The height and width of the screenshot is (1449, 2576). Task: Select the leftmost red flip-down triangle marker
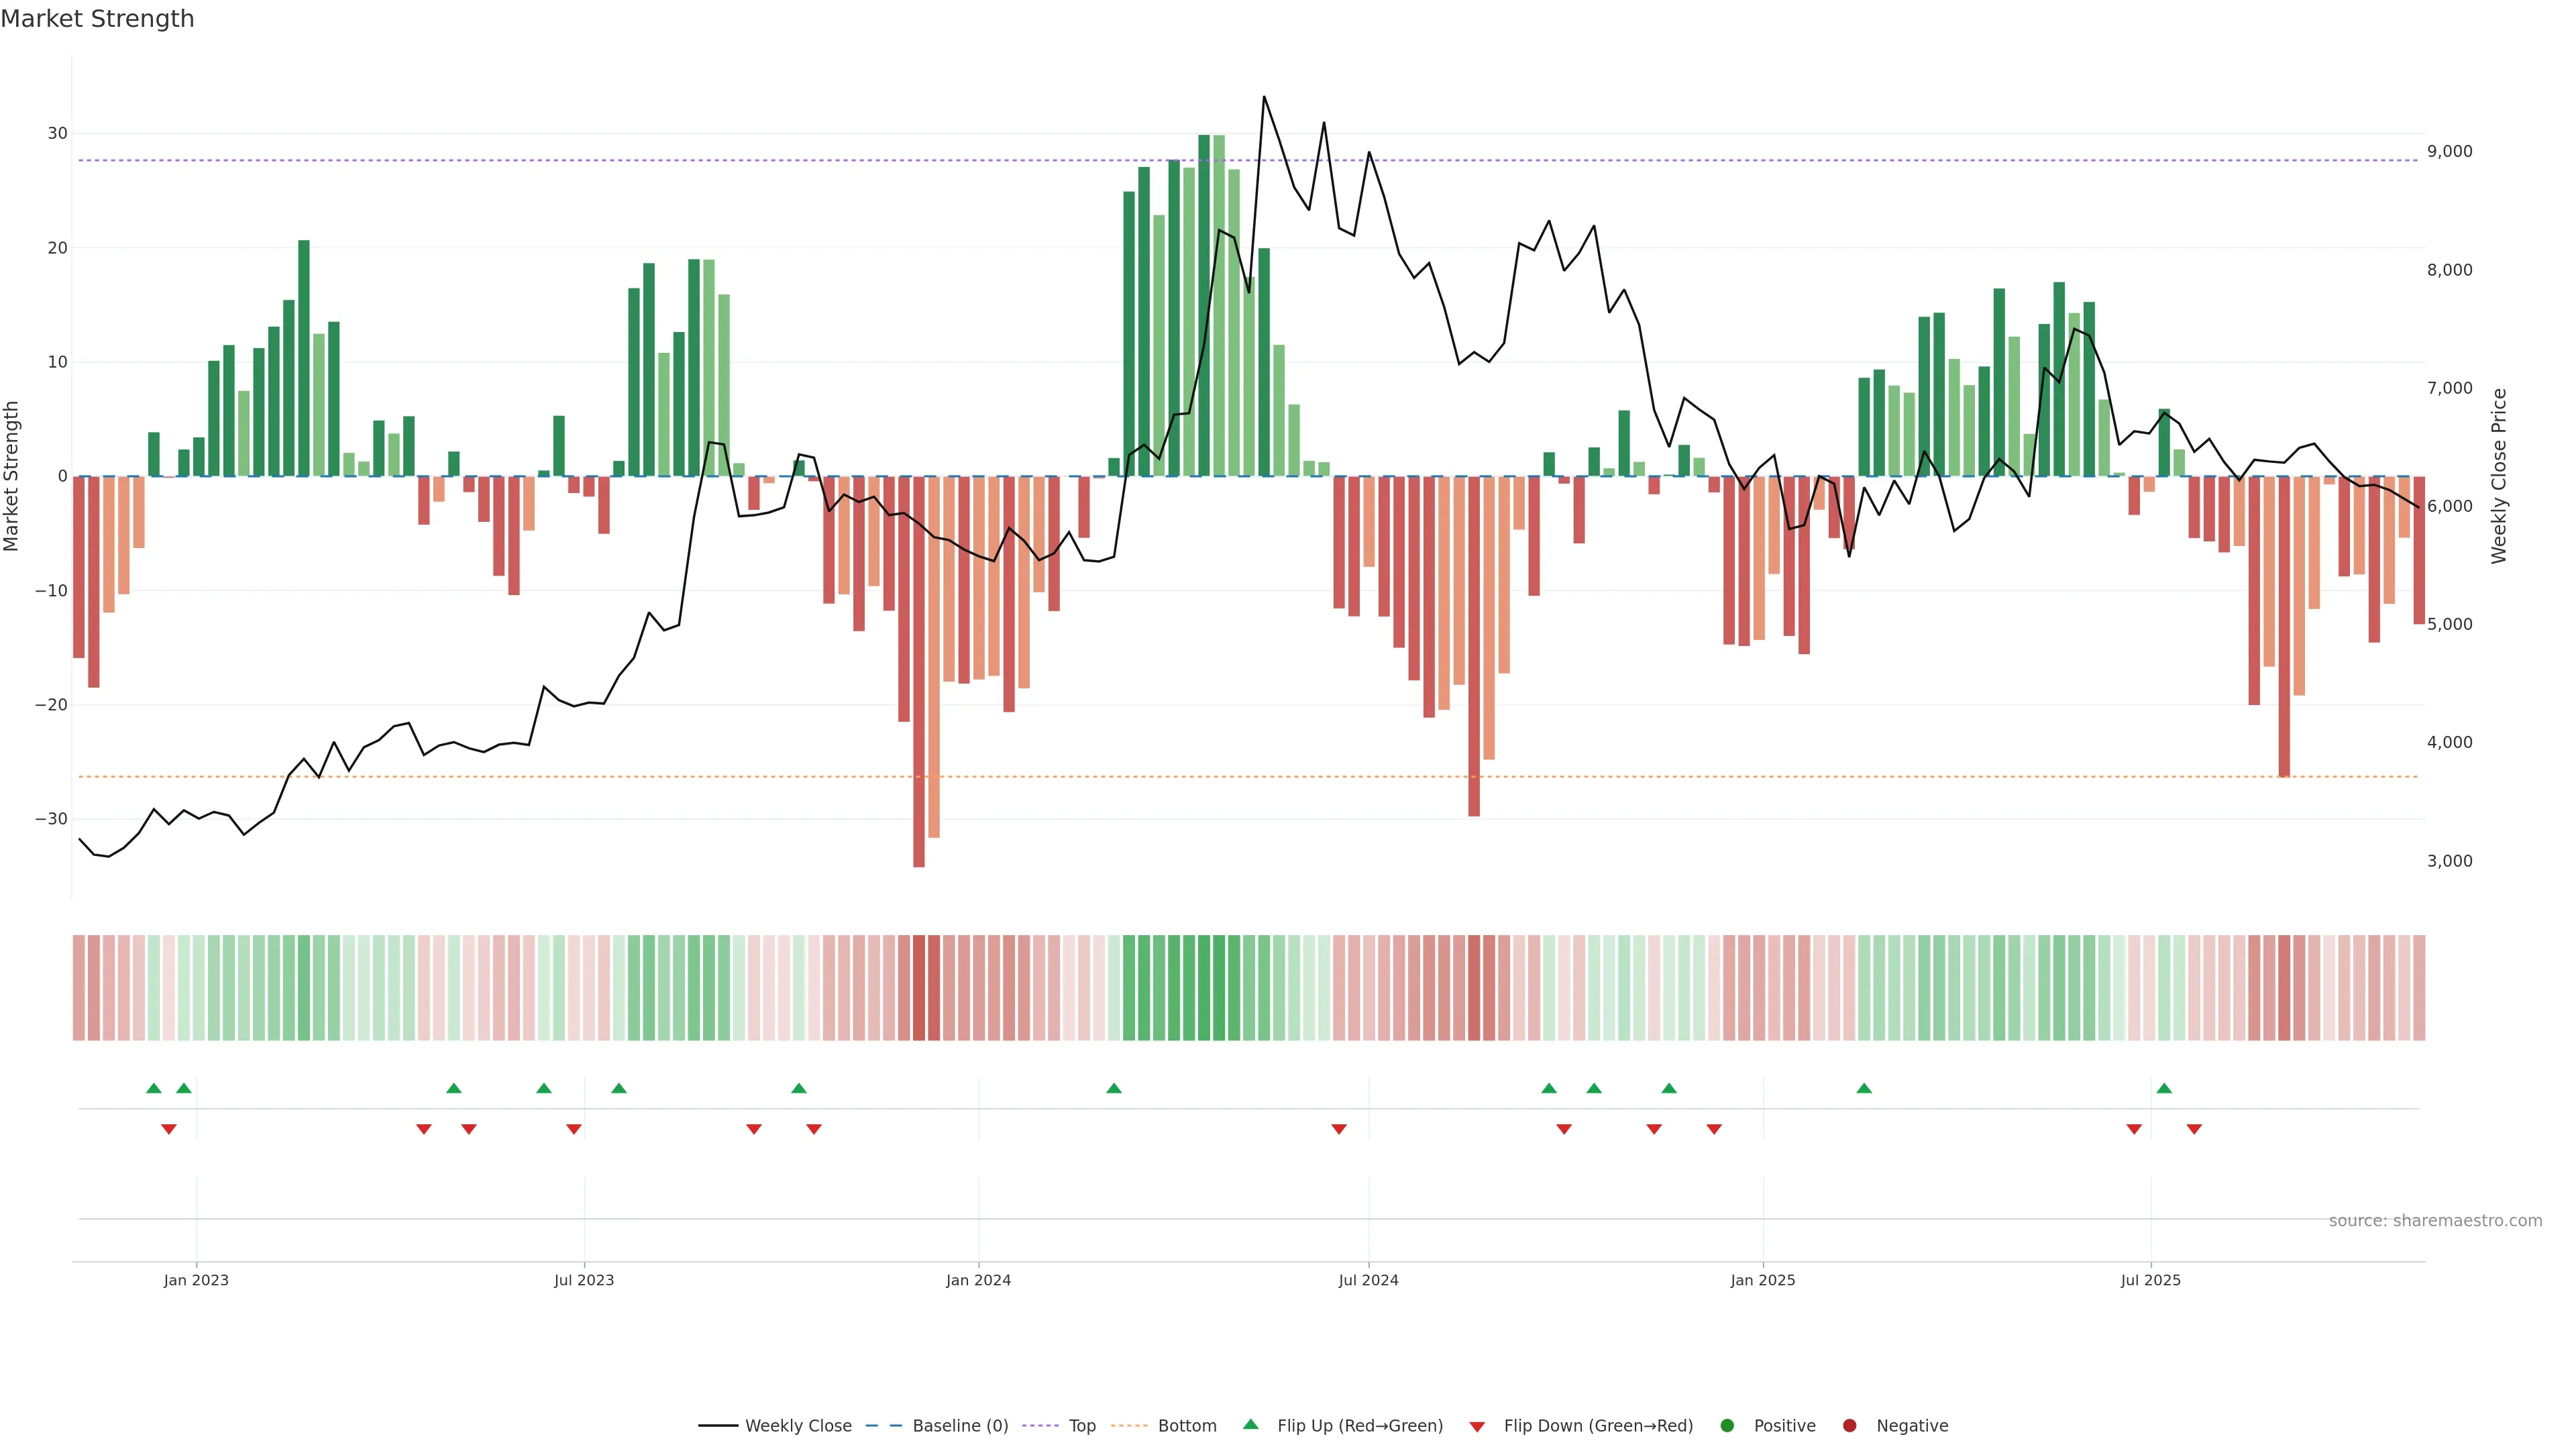coord(169,1129)
